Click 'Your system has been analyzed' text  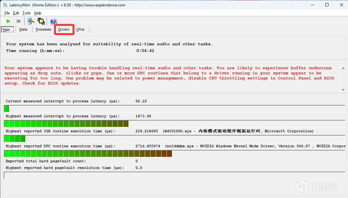point(109,44)
